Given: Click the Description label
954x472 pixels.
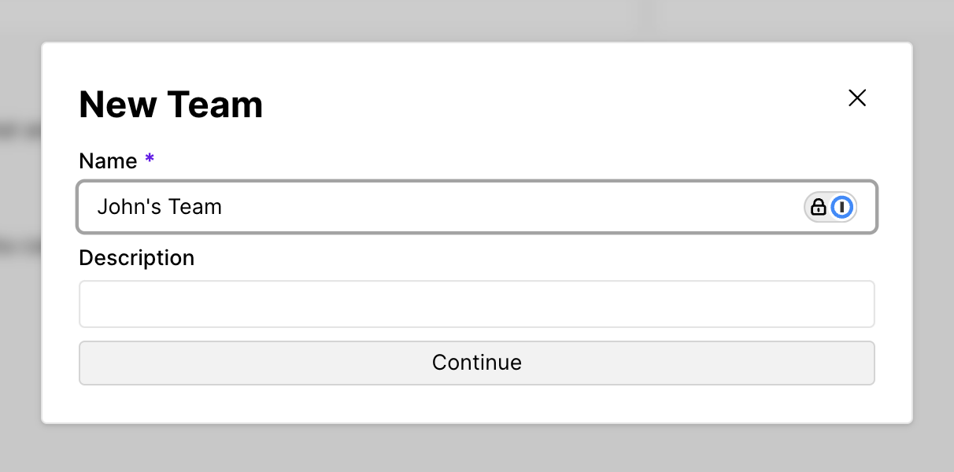Looking at the screenshot, I should (x=136, y=257).
